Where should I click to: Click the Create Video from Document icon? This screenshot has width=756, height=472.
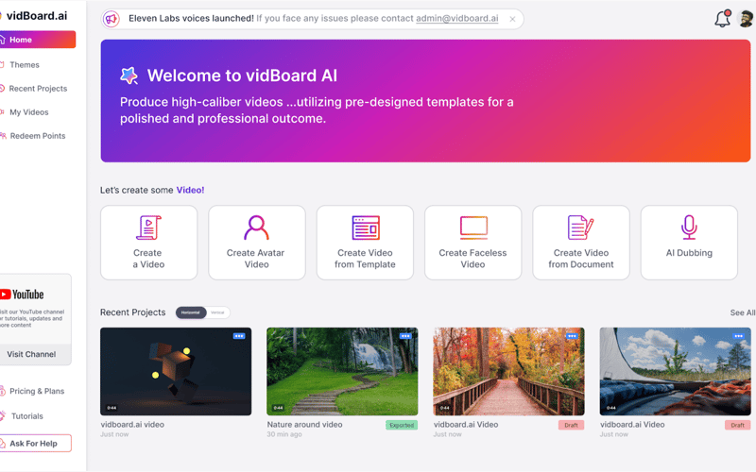580,228
